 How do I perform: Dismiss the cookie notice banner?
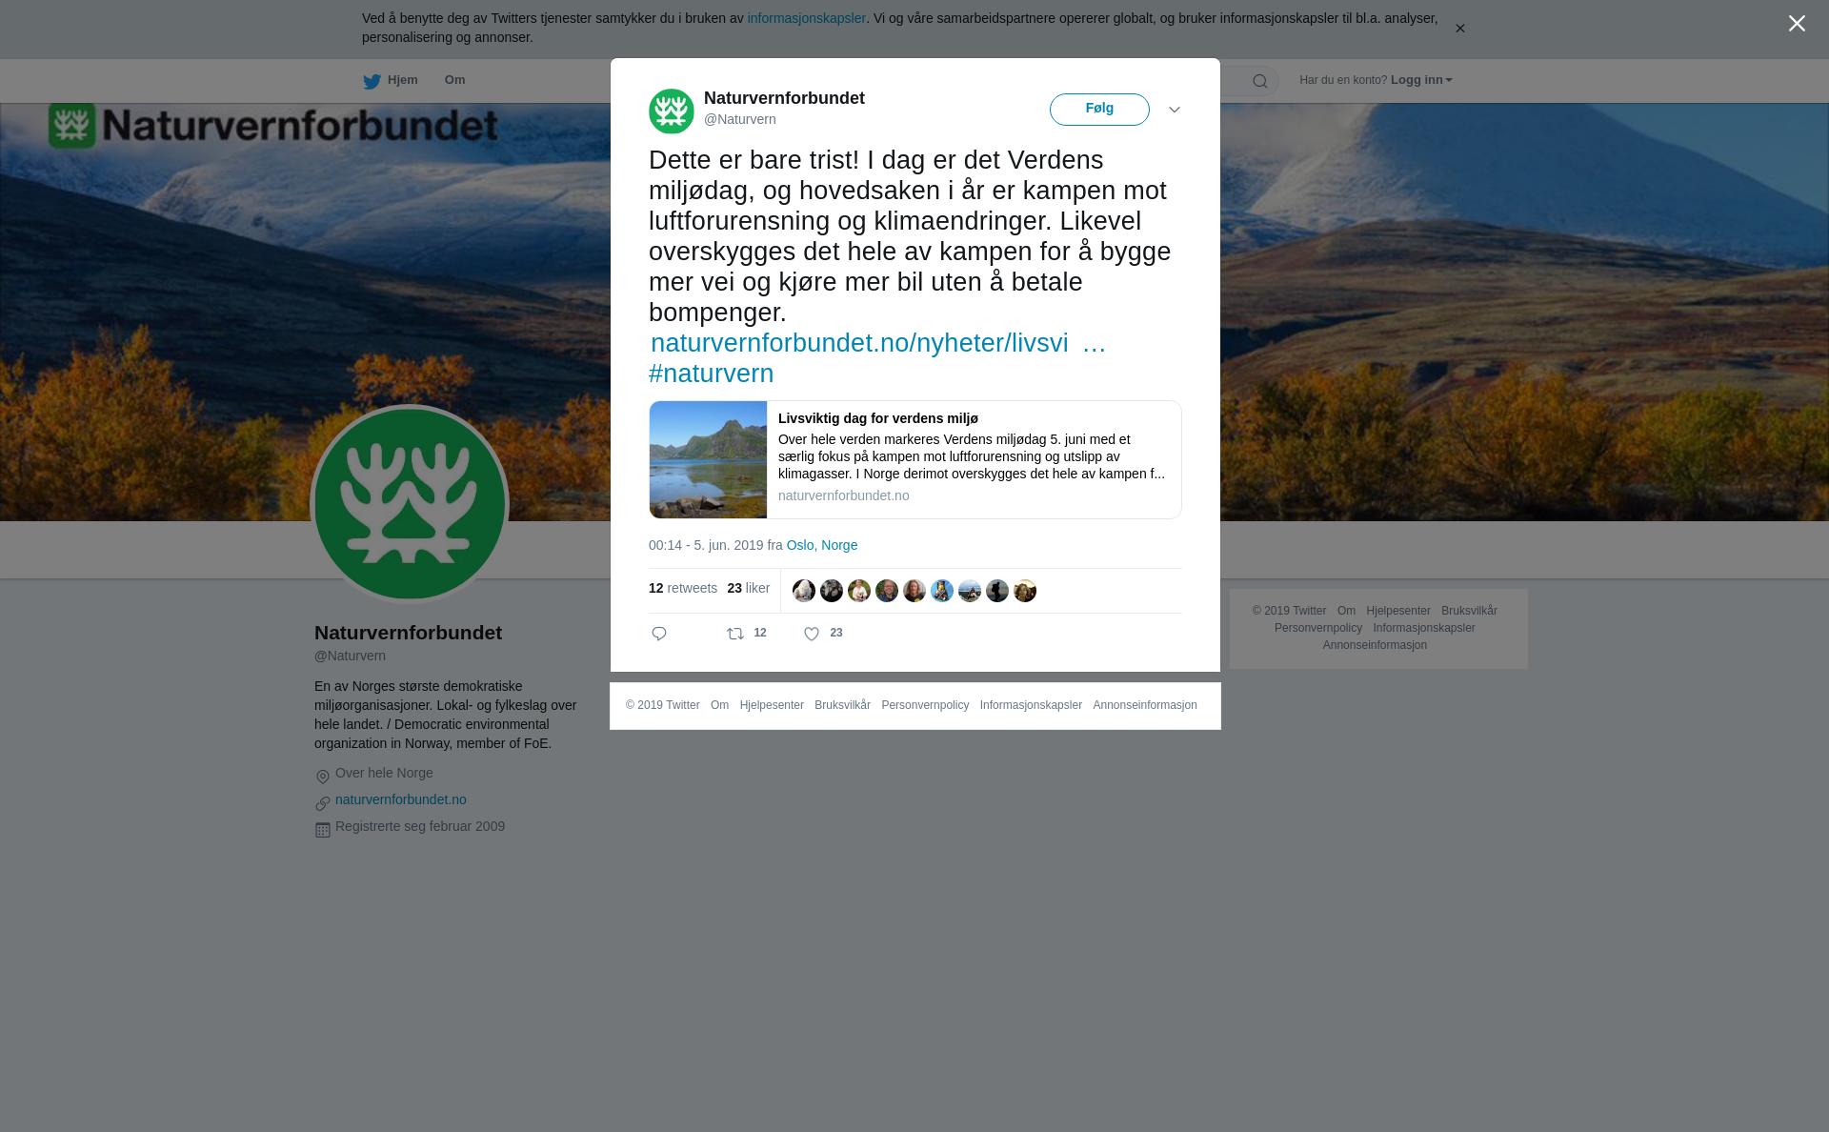[1459, 29]
